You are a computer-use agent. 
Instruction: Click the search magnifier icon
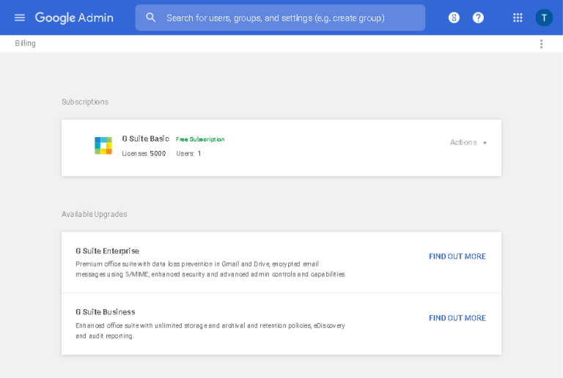coord(151,18)
